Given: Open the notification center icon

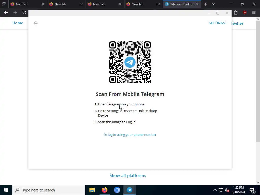Looking at the screenshot, I should coord(252,190).
